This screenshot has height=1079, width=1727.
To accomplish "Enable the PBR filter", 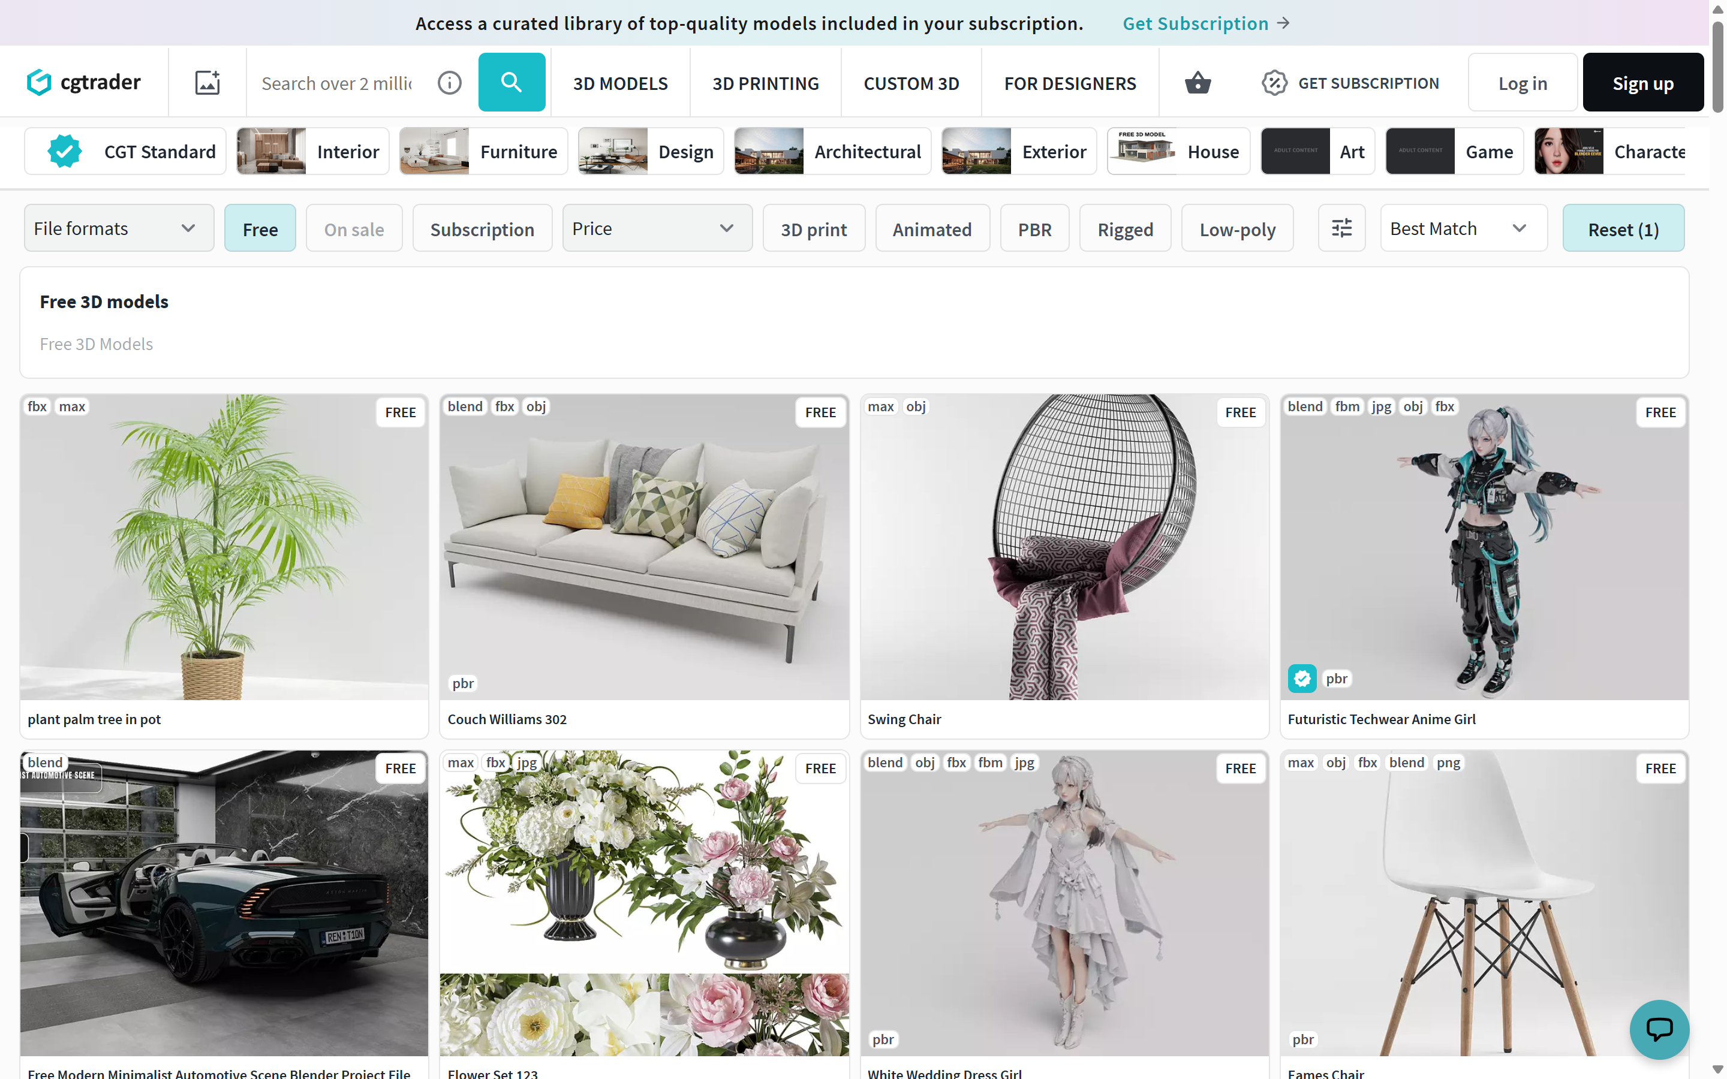I will point(1035,228).
